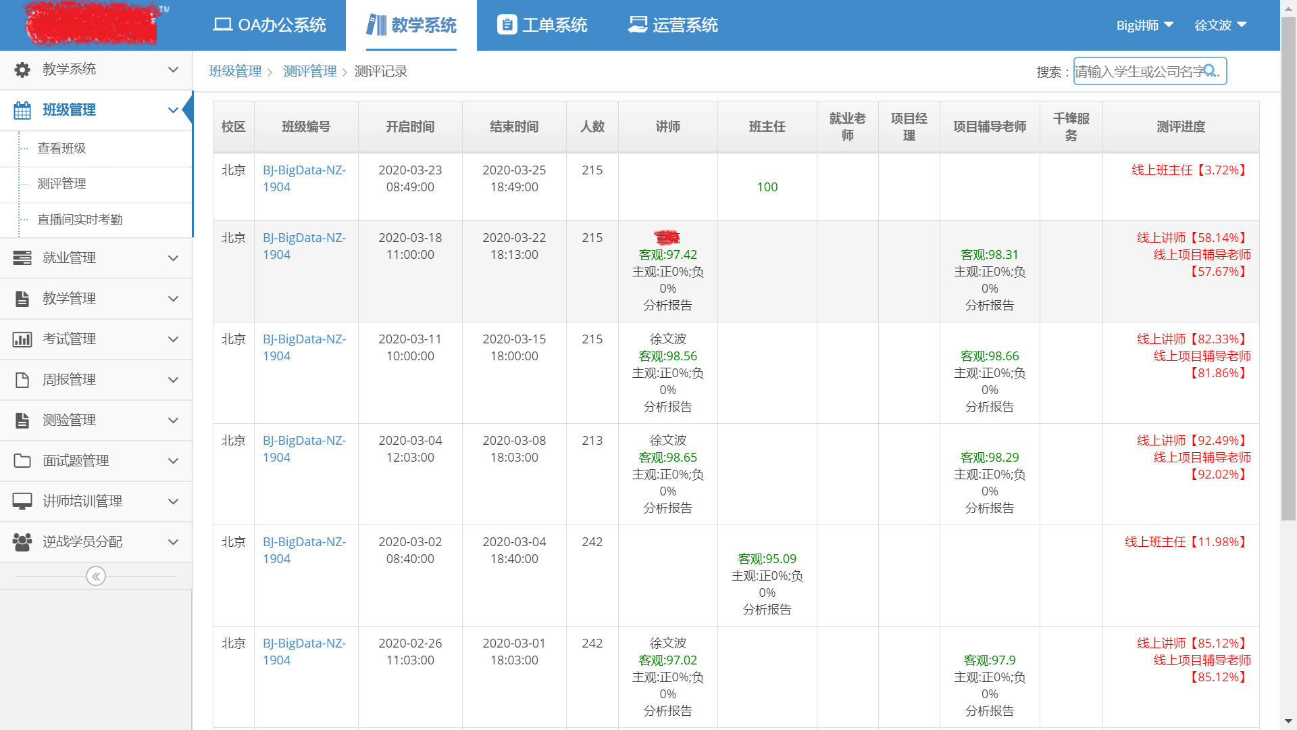The height and width of the screenshot is (730, 1297).
Task: Click the 讲师培训管理 monitor icon
Action: tap(22, 502)
